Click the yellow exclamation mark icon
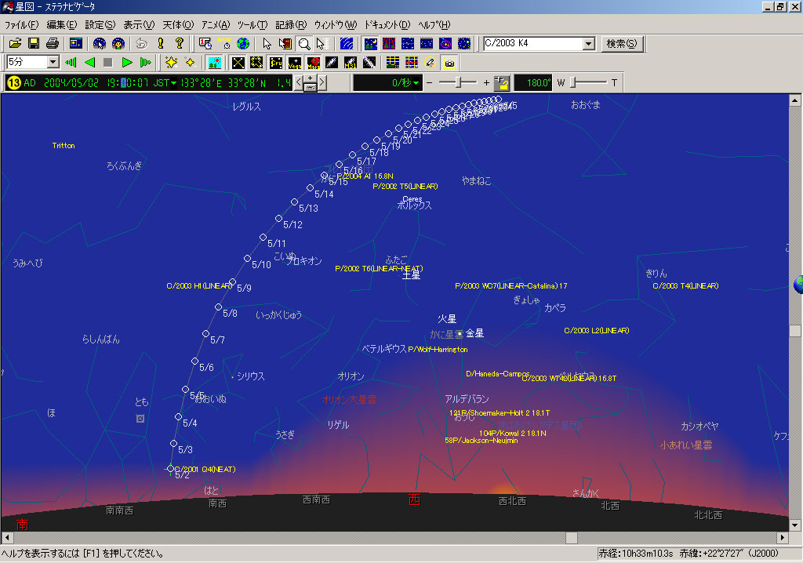Viewport: 803px width, 563px height. pos(160,44)
